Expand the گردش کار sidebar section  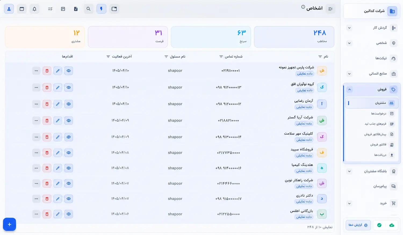(349, 28)
